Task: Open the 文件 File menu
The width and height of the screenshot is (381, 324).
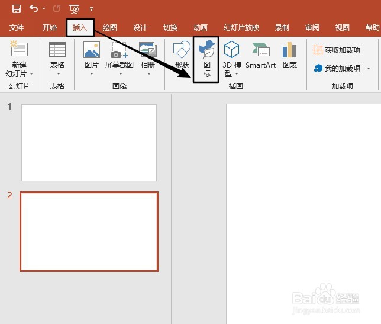Action: point(17,27)
